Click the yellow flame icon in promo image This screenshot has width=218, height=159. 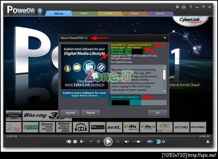tap(68, 68)
